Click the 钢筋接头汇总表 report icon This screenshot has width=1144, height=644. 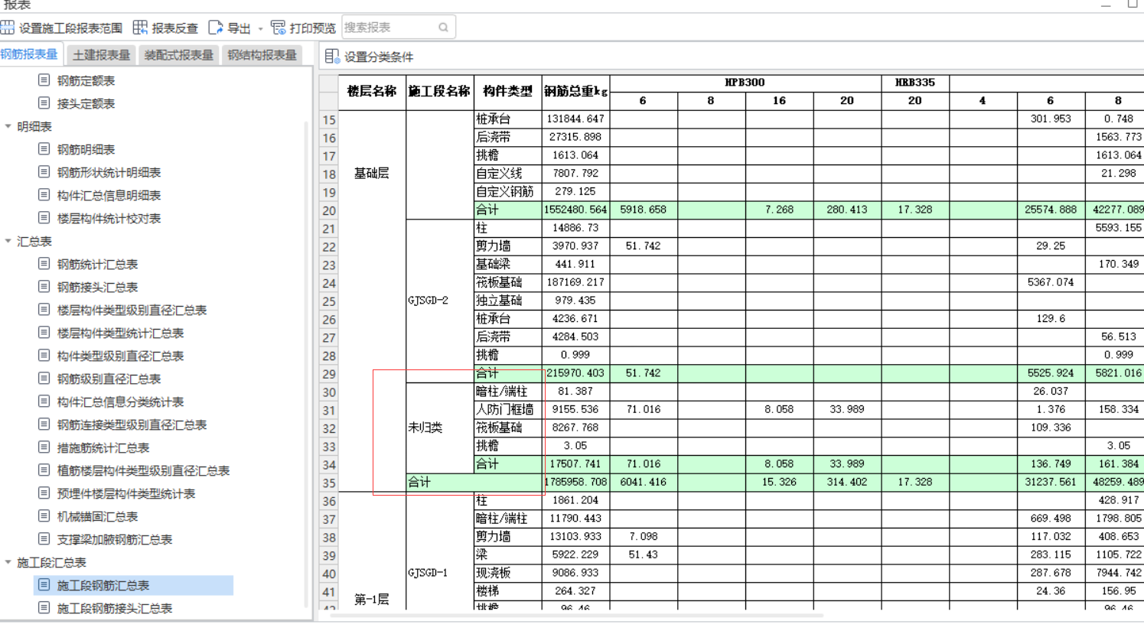point(44,287)
